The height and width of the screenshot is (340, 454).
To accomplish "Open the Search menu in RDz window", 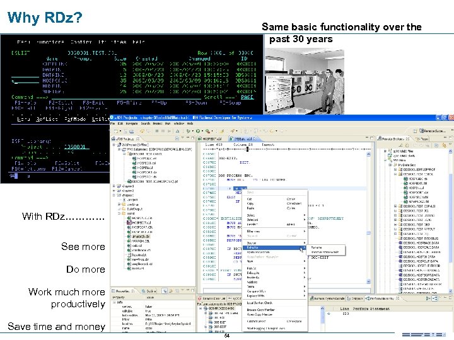I will (x=146, y=123).
